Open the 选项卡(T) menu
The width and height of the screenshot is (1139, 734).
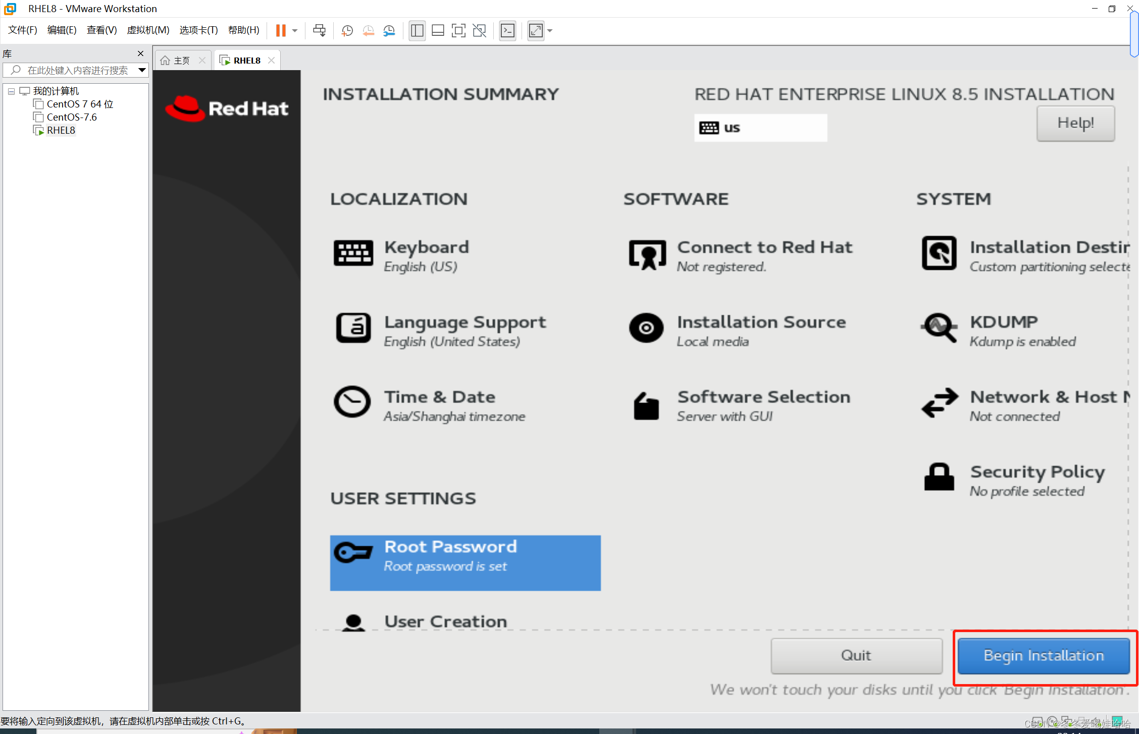coord(198,30)
